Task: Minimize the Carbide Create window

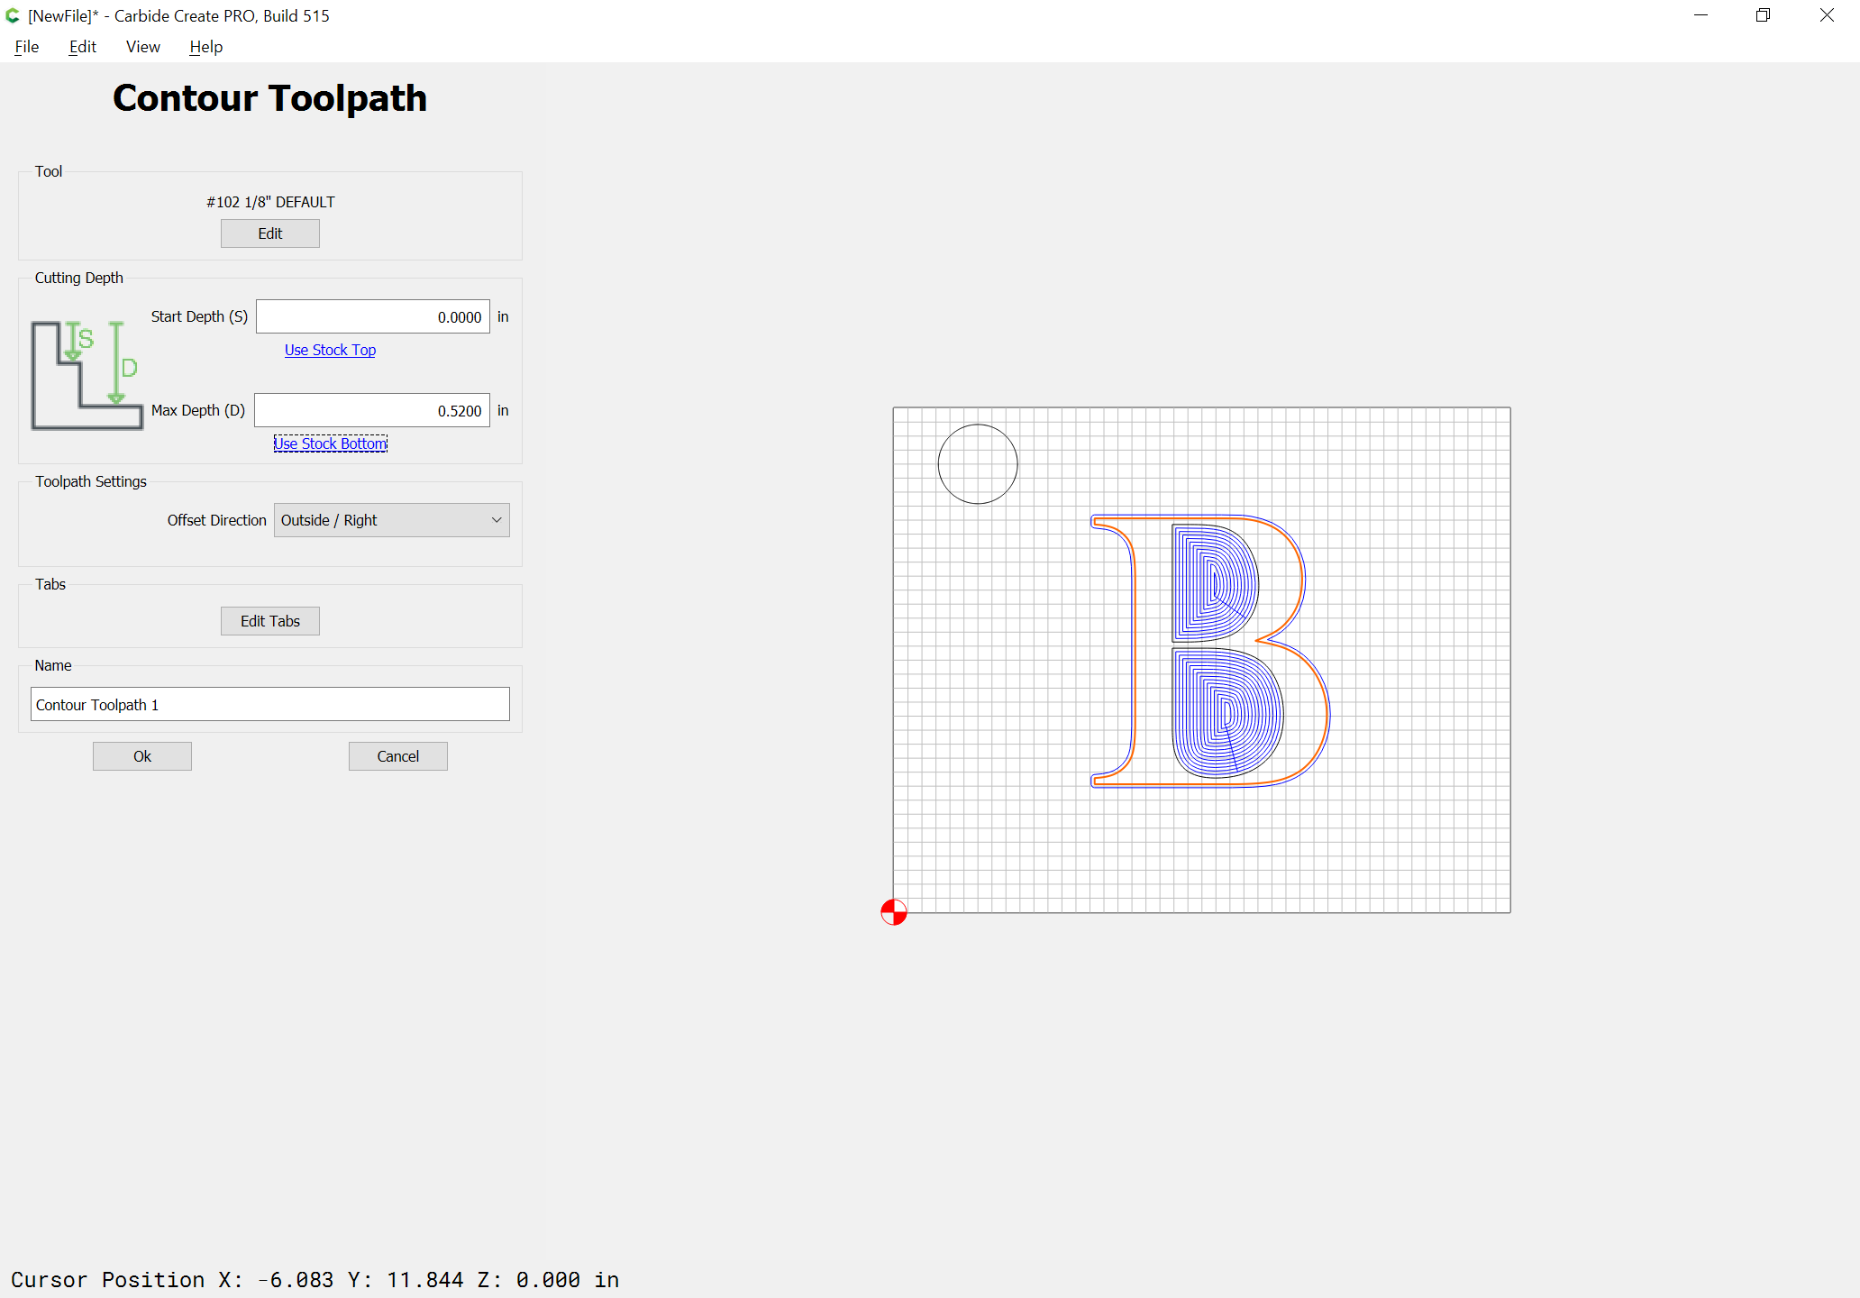Action: click(1701, 15)
